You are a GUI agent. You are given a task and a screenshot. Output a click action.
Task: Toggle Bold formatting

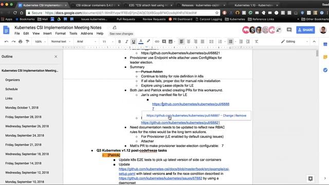click(x=120, y=42)
